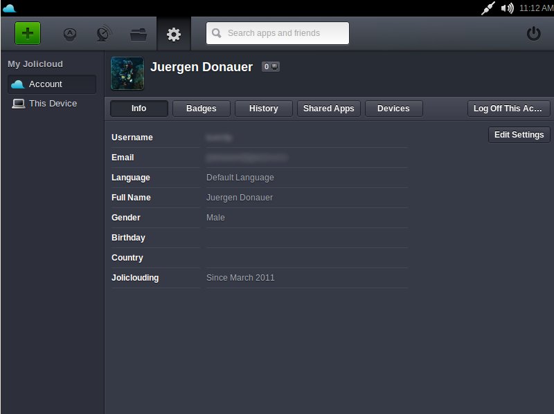Click the Birthday label
Image resolution: width=554 pixels, height=414 pixels.
click(128, 238)
